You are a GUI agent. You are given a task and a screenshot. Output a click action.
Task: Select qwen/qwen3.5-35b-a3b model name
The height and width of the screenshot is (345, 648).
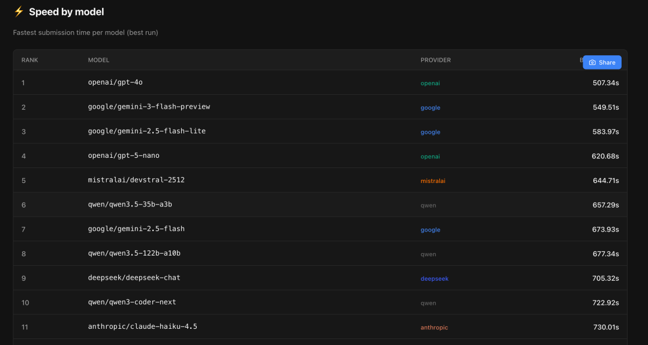(130, 205)
